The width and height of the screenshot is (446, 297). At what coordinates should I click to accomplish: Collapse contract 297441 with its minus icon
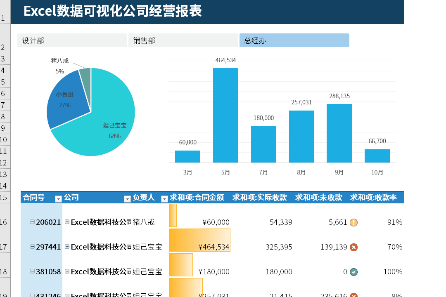point(33,247)
